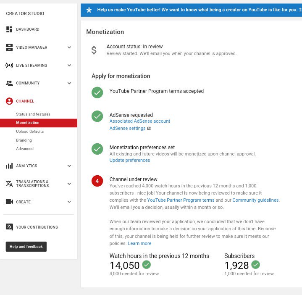Image resolution: width=302 pixels, height=295 pixels.
Task: Click the Learn more link
Action: pos(139,243)
